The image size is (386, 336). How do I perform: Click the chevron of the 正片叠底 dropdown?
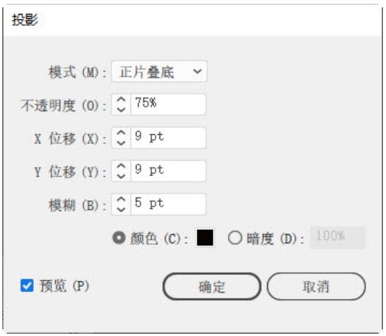(x=198, y=71)
